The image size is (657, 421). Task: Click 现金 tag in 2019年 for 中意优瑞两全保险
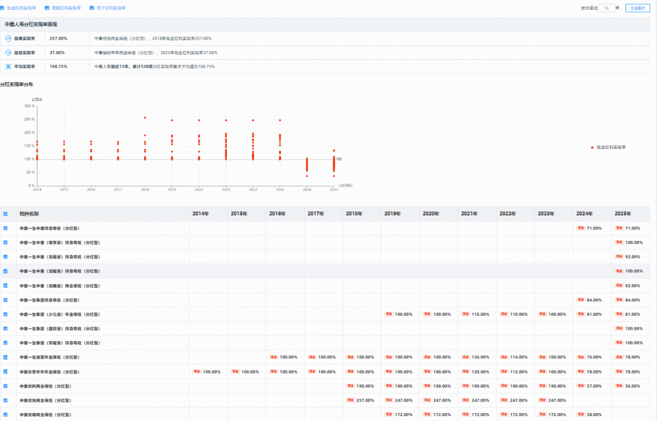tap(389, 414)
